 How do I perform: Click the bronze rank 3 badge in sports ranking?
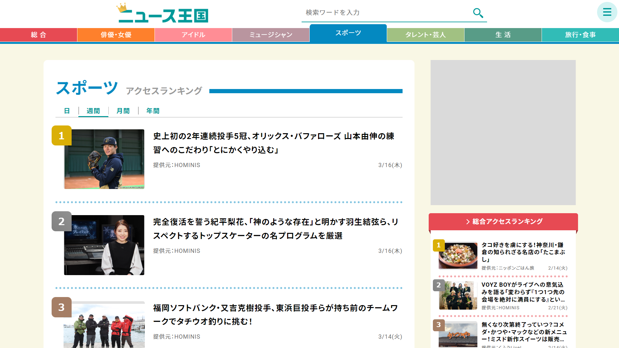62,307
